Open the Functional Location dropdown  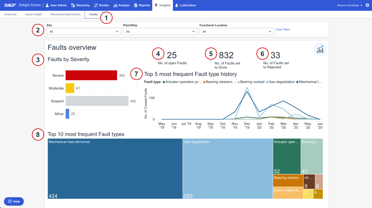236,31
